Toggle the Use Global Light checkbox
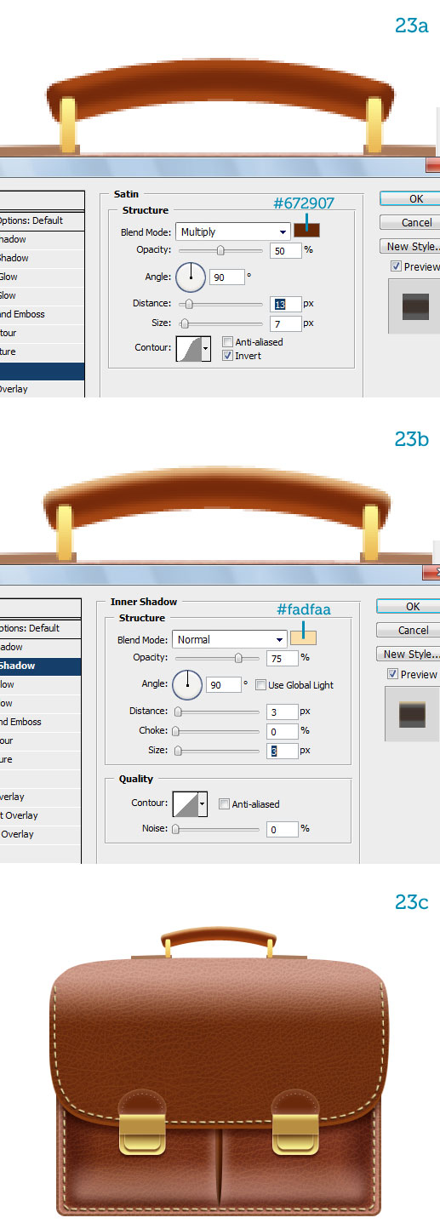This screenshot has width=440, height=1229. pos(260,685)
